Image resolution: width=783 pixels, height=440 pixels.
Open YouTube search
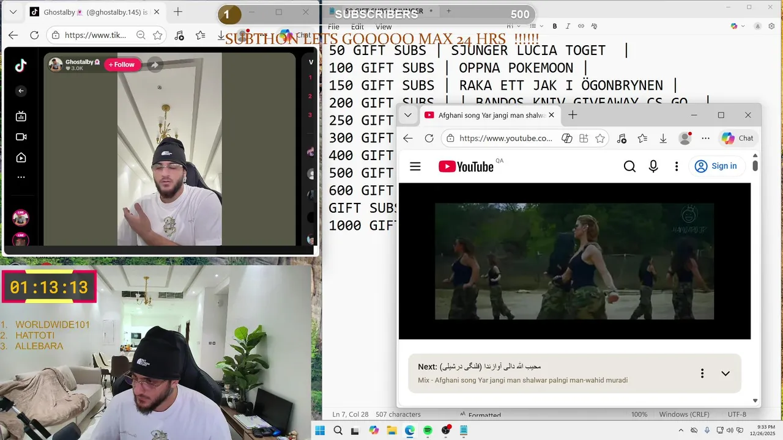tap(629, 166)
